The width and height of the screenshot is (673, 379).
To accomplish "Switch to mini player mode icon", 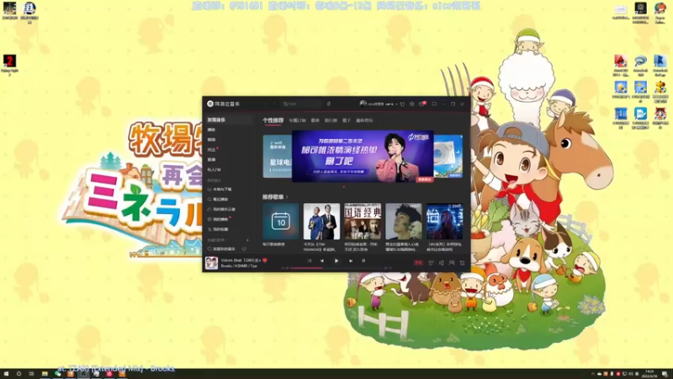I will pos(434,104).
